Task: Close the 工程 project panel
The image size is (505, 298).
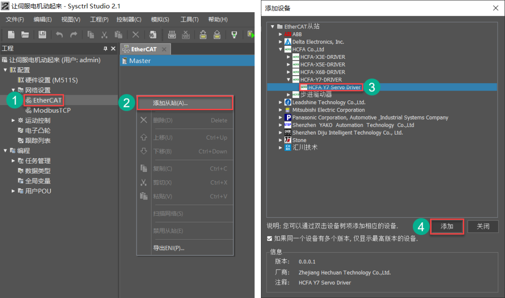Action: tap(113, 49)
